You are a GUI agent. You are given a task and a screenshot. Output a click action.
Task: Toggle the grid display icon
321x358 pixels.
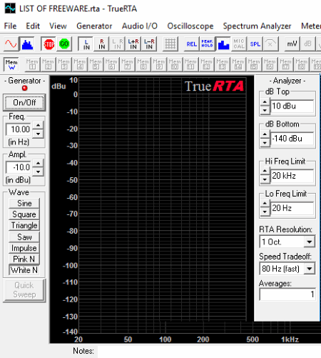170,44
